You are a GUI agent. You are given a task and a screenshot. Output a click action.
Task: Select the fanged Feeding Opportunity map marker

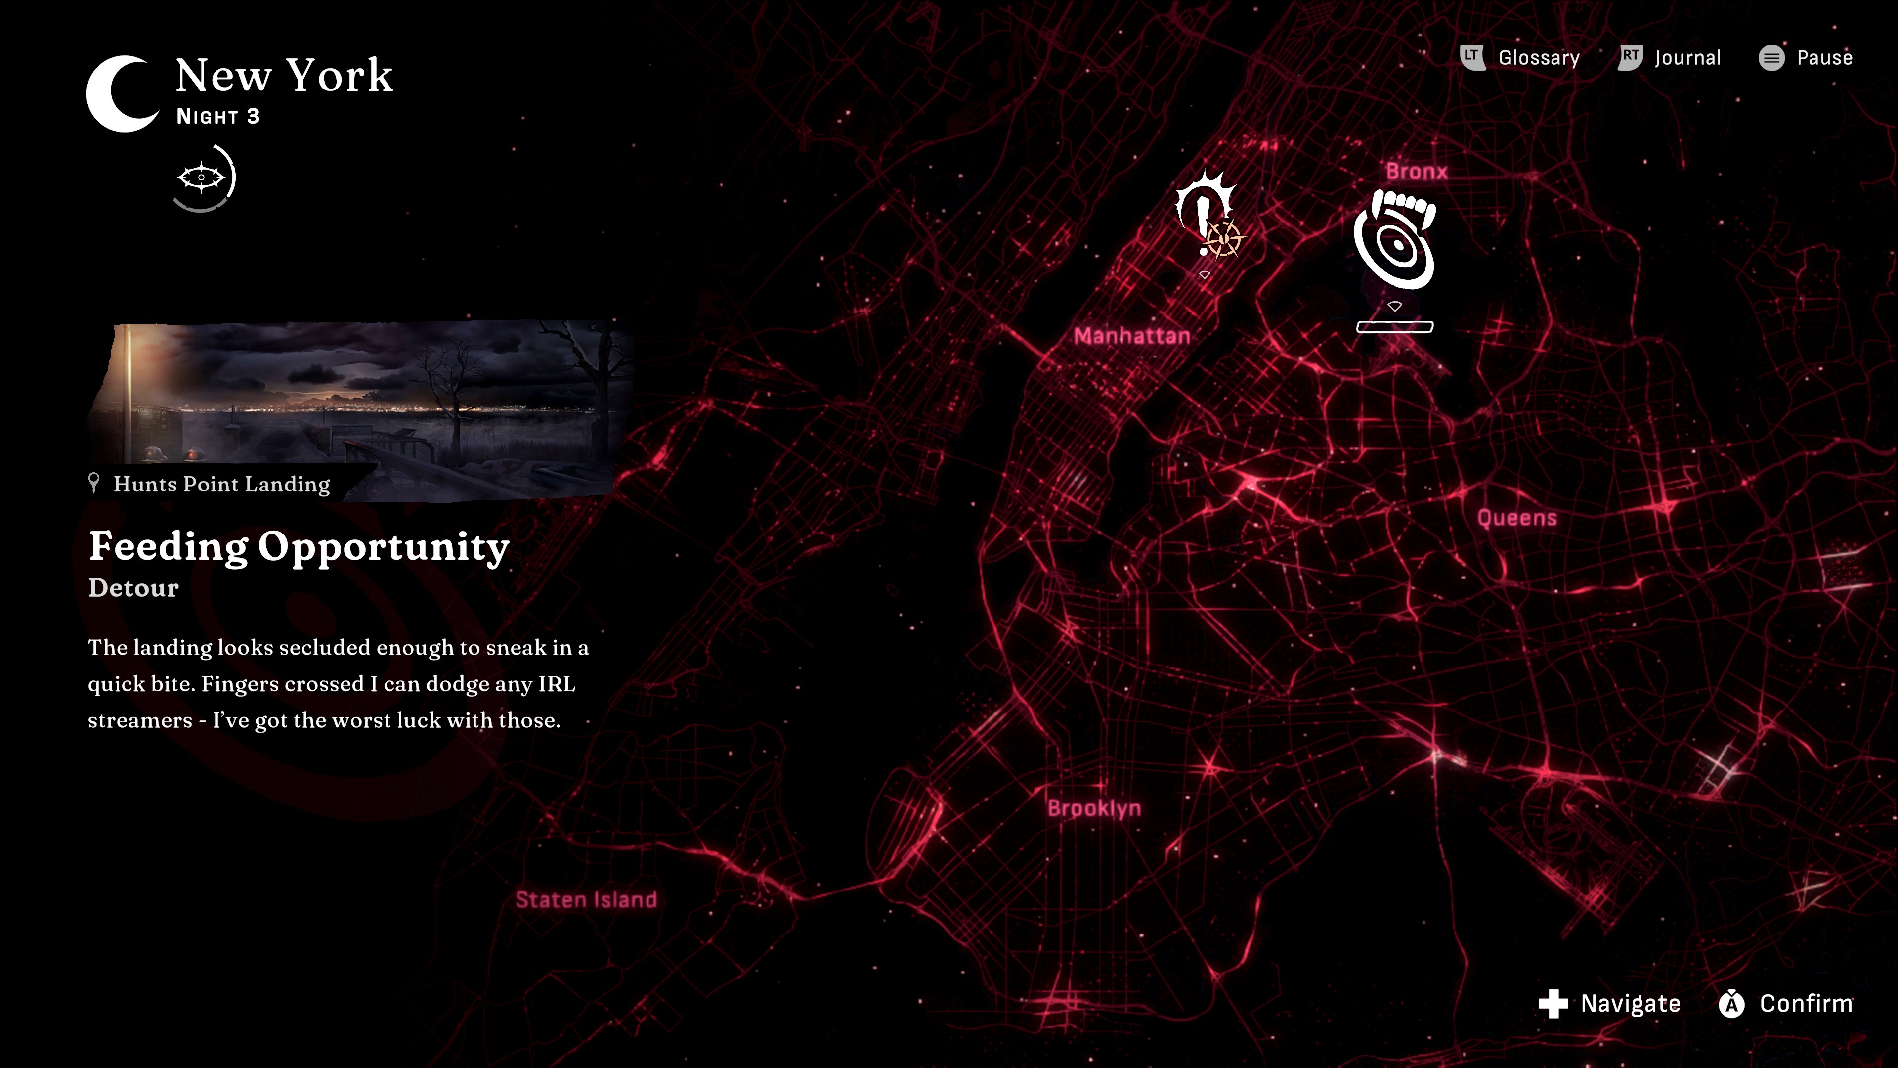1395,239
